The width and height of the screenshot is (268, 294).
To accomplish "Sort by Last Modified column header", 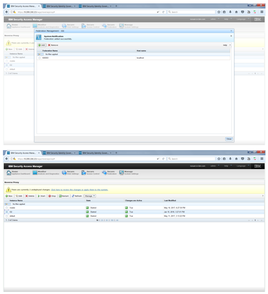I will point(170,200).
